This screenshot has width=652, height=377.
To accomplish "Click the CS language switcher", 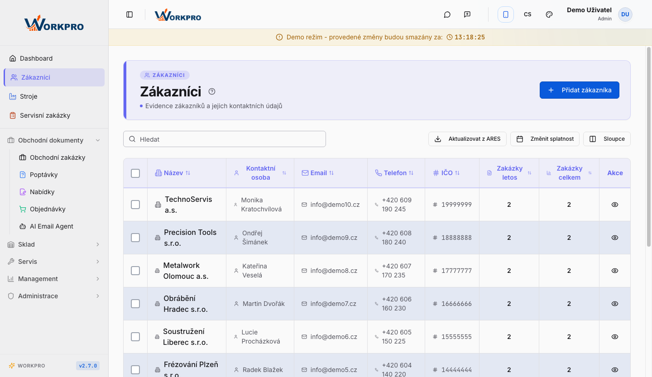I will pyautogui.click(x=527, y=14).
